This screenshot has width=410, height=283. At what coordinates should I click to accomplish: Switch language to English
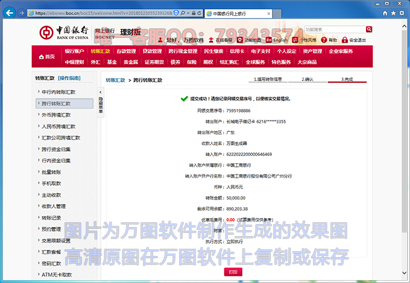click(278, 40)
